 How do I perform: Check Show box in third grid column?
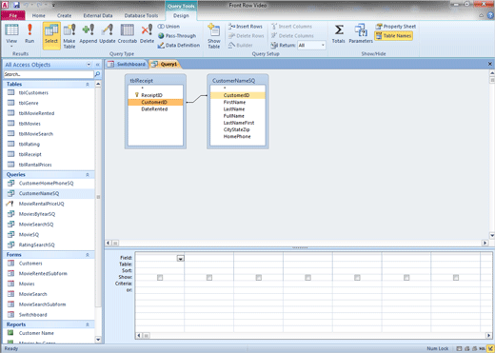pos(259,278)
